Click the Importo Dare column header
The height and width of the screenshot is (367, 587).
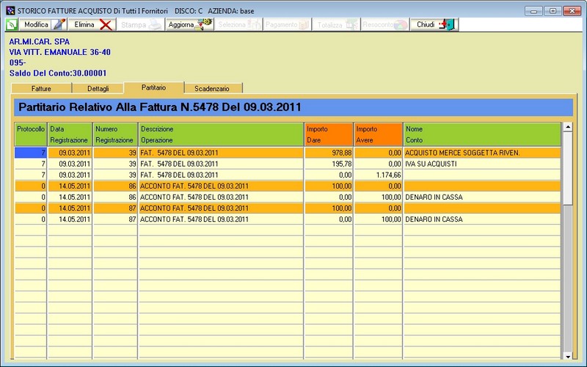(329, 134)
